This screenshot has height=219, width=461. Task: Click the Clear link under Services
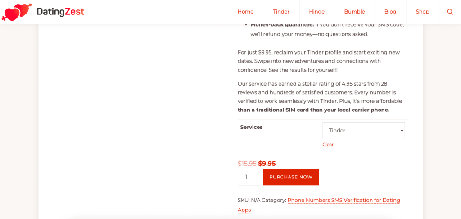pyautogui.click(x=328, y=145)
